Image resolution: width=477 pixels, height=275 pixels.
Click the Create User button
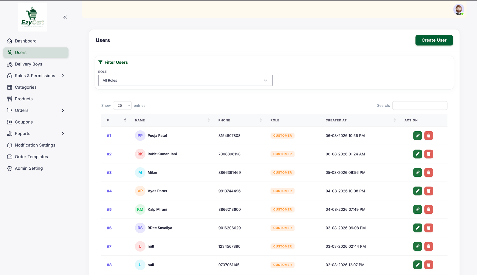(434, 40)
